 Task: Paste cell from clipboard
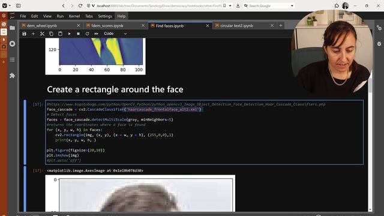(60, 34)
